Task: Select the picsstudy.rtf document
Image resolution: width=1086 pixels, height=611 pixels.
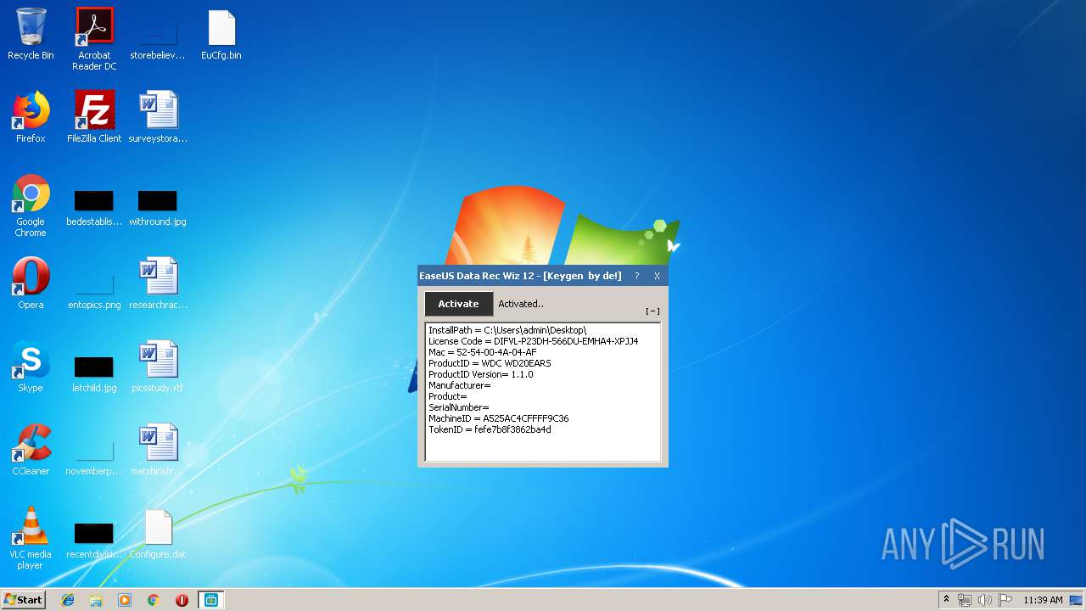Action: pyautogui.click(x=158, y=367)
